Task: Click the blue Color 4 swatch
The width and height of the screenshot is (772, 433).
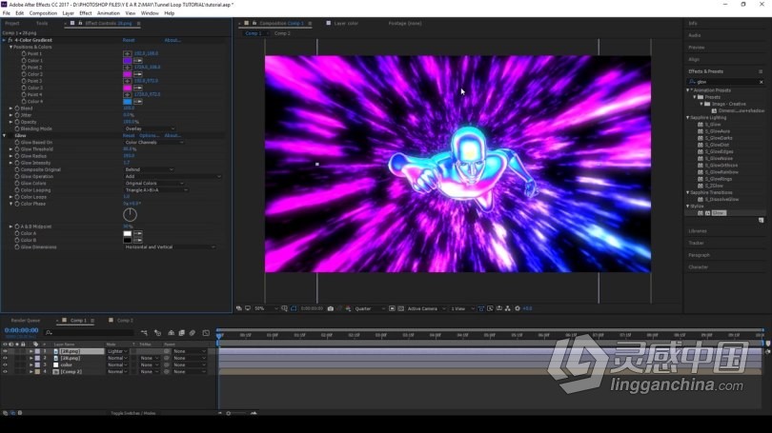Action: (x=128, y=101)
